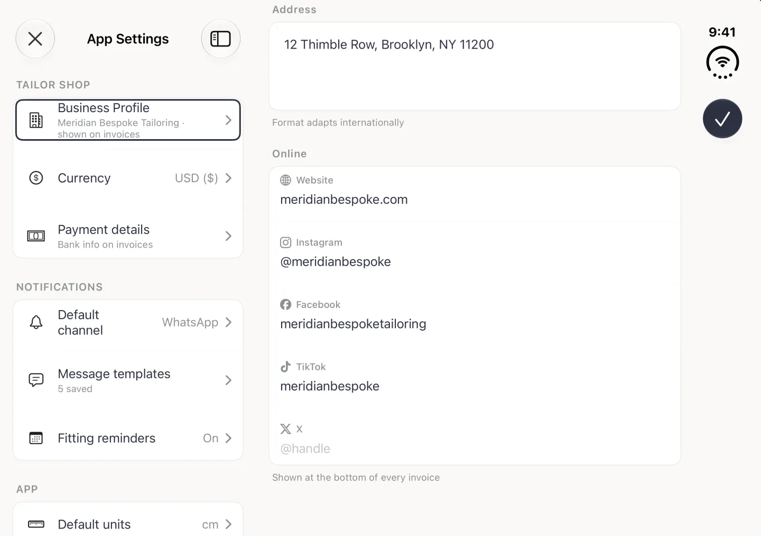
Task: Click the Facebook logo icon
Action: 285,304
